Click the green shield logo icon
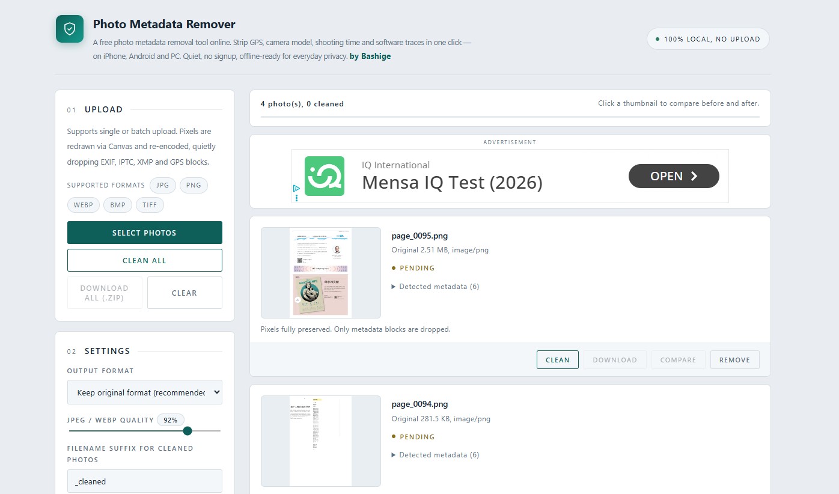The width and height of the screenshot is (839, 494). coord(70,29)
